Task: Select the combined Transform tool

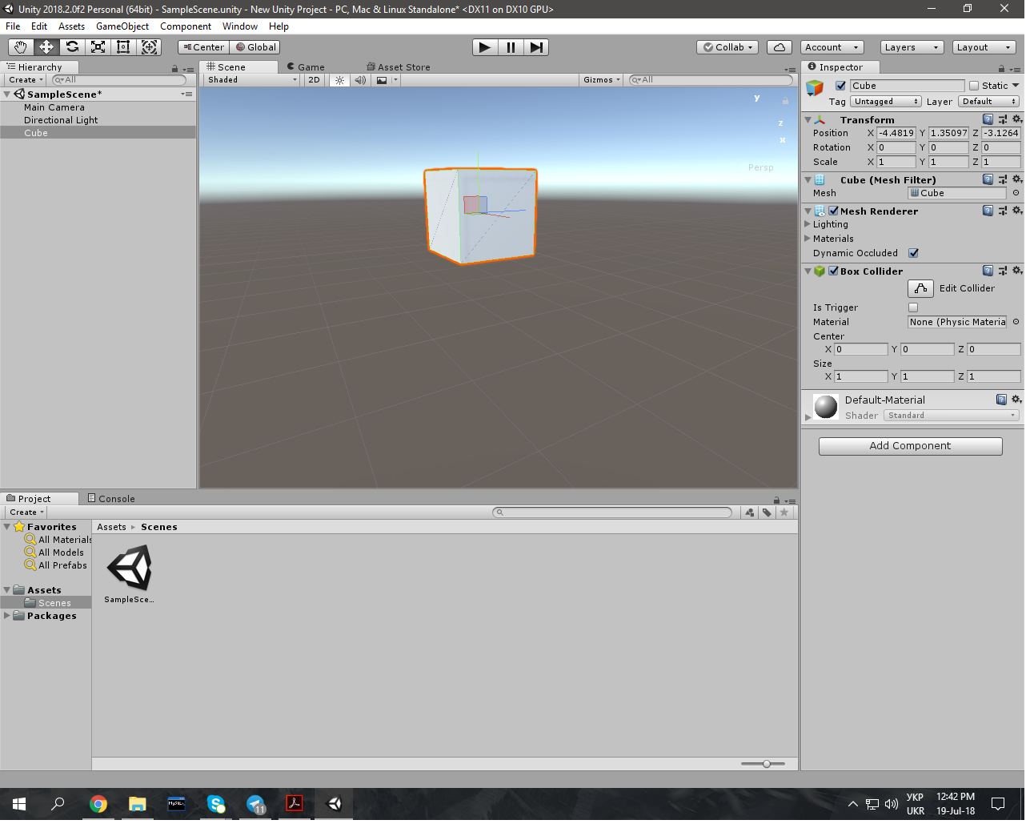Action: coord(150,47)
